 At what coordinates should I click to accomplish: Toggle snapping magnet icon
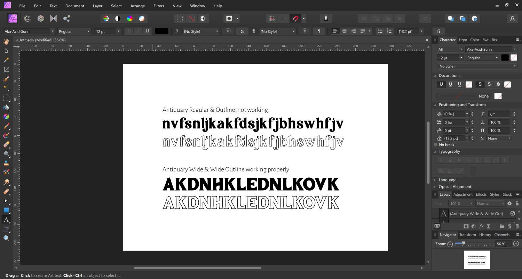[x=295, y=18]
